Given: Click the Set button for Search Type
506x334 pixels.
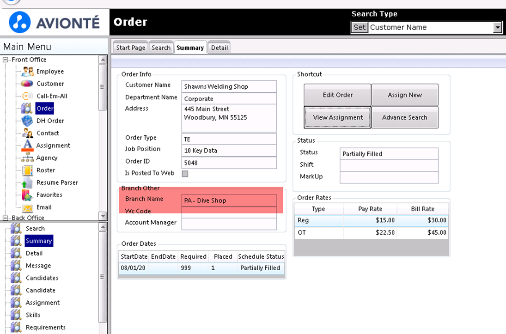Looking at the screenshot, I should pos(360,27).
